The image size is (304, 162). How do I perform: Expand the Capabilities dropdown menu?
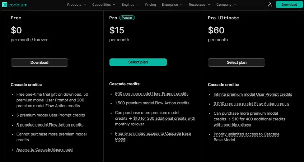pos(104,5)
